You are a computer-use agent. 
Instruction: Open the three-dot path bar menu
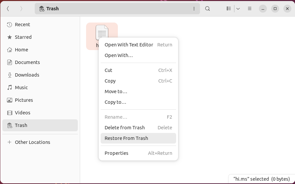pyautogui.click(x=194, y=9)
